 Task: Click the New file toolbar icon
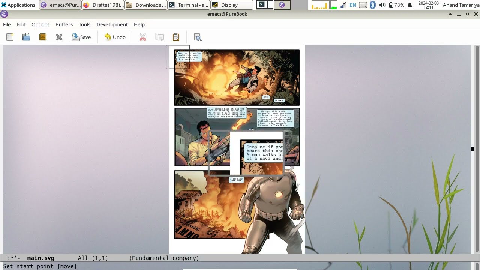[x=10, y=37]
